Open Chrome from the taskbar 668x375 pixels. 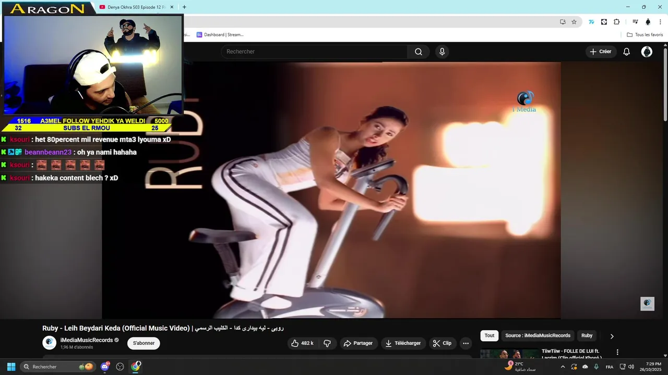pyautogui.click(x=136, y=367)
